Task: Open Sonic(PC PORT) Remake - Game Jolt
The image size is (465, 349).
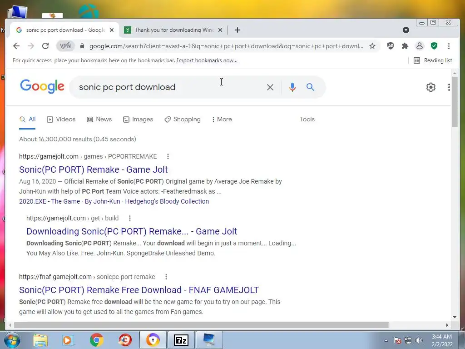Action: (x=94, y=170)
